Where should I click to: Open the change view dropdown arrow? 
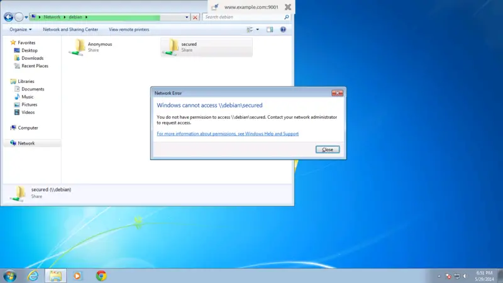[258, 30]
